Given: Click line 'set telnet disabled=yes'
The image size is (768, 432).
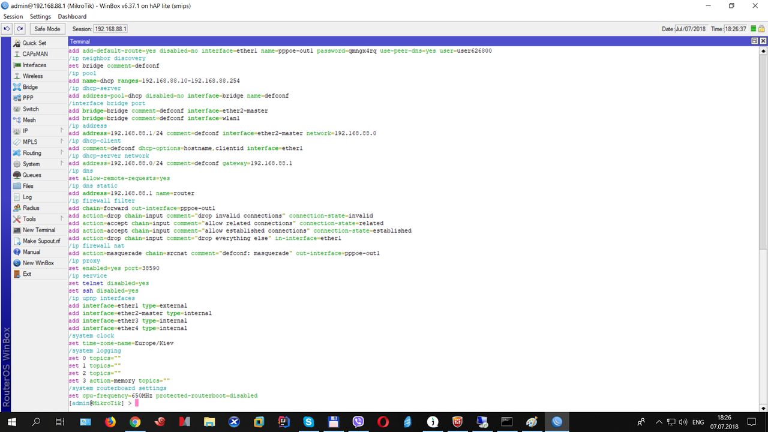Looking at the screenshot, I should pos(109,283).
